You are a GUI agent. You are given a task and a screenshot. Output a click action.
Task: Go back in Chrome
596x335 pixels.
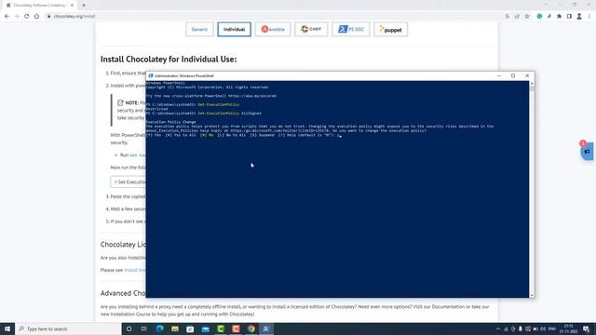pyautogui.click(x=7, y=17)
